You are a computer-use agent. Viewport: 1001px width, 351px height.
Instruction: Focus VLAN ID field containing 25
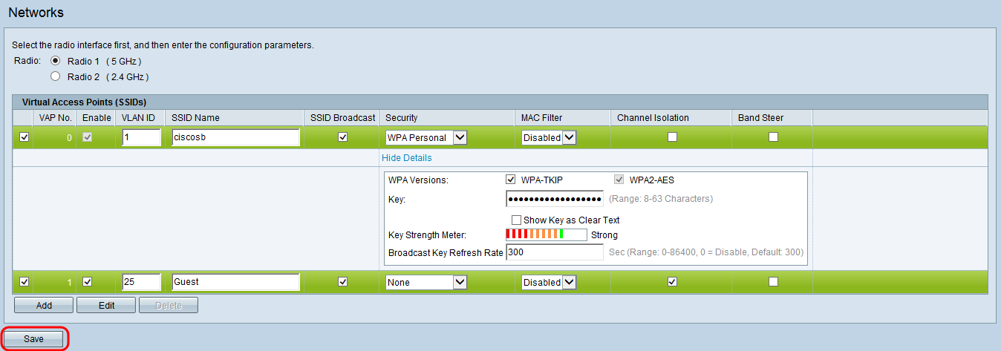[141, 282]
